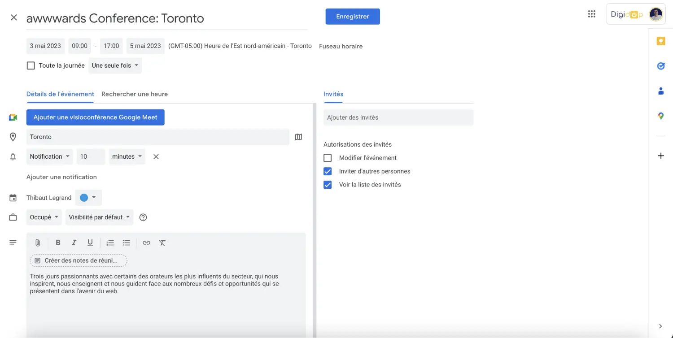The width and height of the screenshot is (673, 338).
Task: Open the 09:00 start time picker
Action: (x=80, y=46)
